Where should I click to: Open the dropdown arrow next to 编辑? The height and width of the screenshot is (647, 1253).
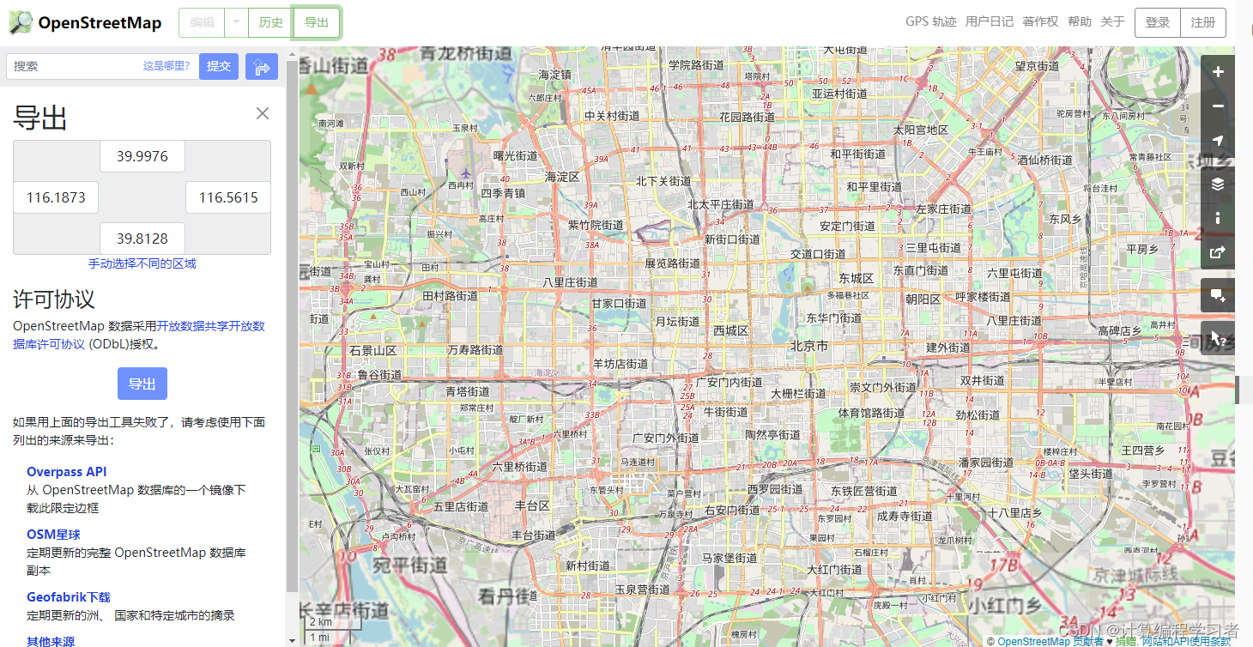(x=233, y=23)
